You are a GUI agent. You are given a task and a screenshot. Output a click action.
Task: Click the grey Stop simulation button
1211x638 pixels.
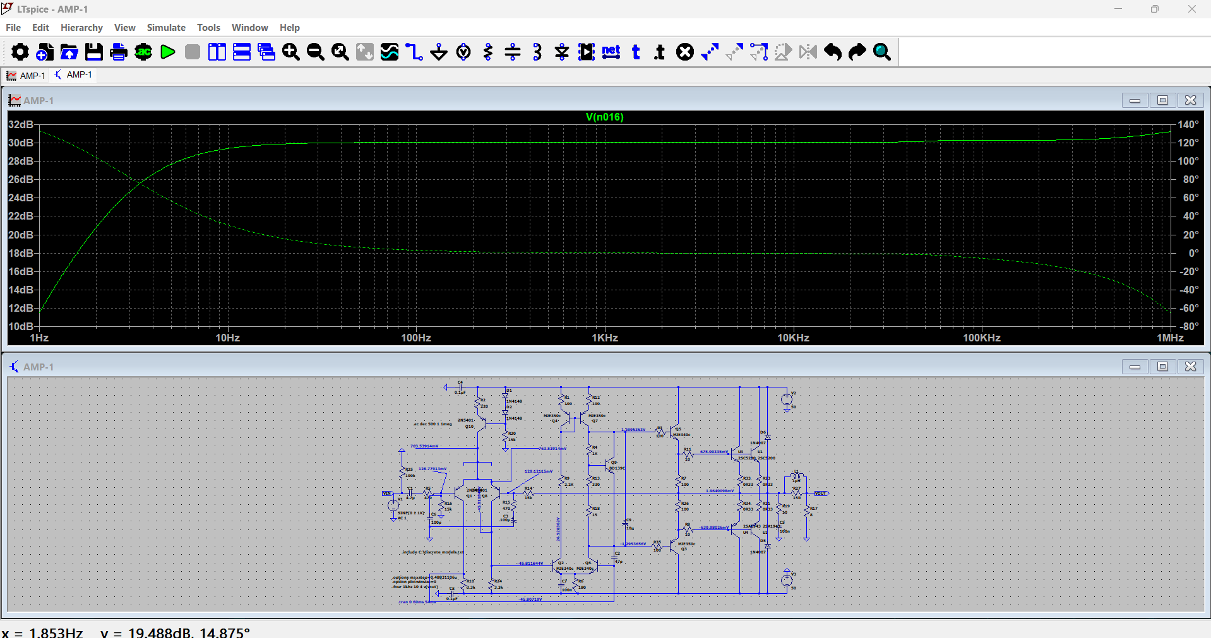click(193, 52)
